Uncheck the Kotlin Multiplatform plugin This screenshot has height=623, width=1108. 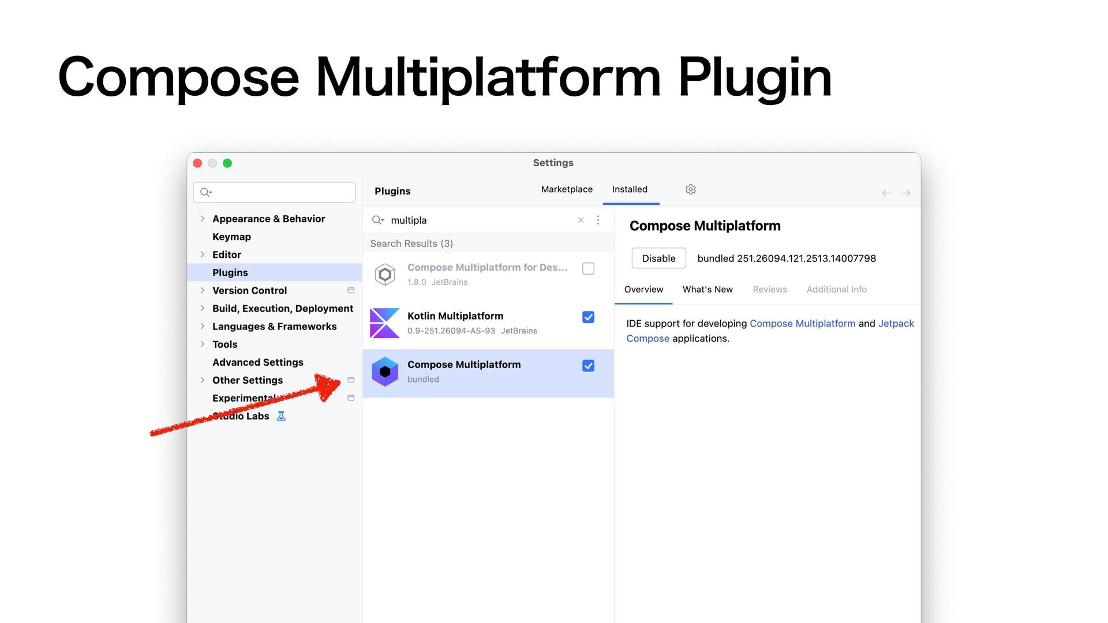pyautogui.click(x=588, y=317)
